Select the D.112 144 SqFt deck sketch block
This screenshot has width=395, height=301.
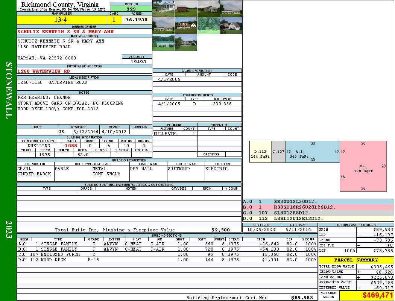(x=260, y=152)
